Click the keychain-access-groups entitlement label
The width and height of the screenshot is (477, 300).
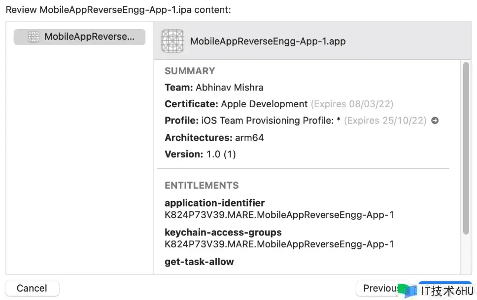pyautogui.click(x=223, y=232)
